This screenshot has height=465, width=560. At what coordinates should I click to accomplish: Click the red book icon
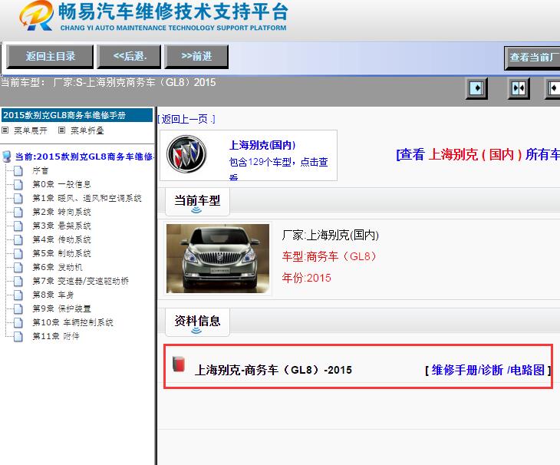(179, 364)
